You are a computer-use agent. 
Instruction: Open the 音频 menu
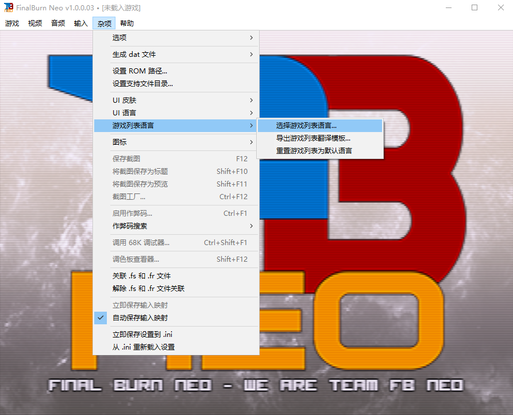point(58,23)
